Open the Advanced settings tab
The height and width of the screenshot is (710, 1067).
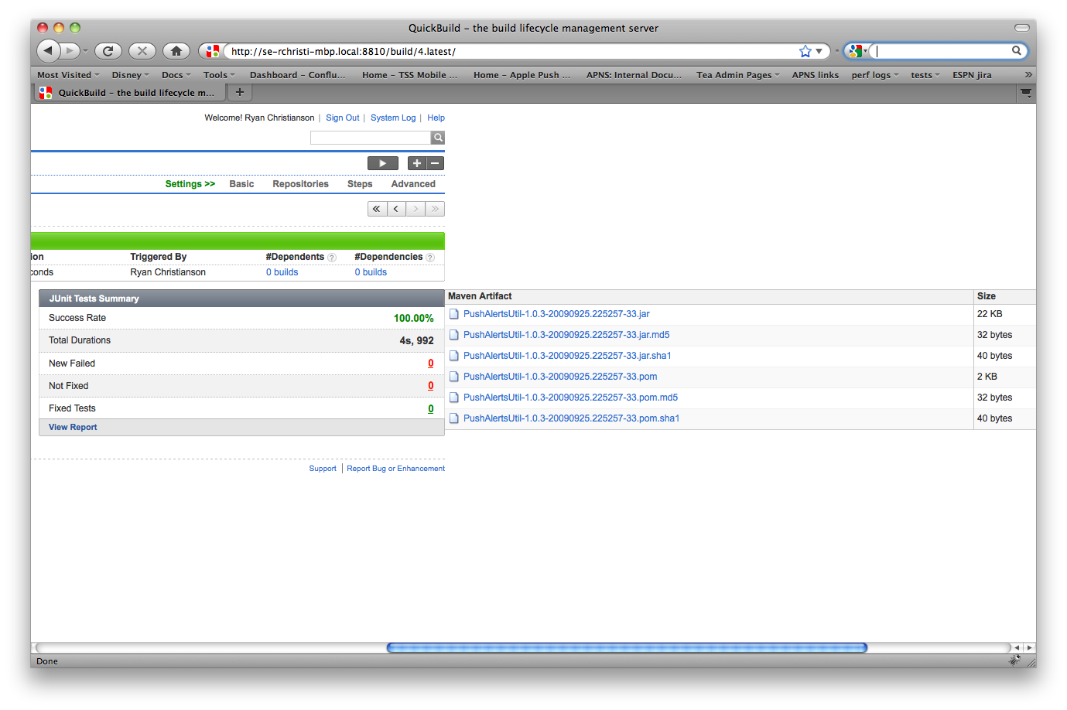[x=413, y=184]
